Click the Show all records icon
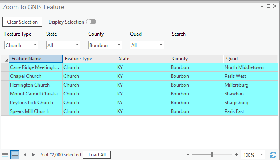This screenshot has height=160, width=280. click(x=5, y=155)
